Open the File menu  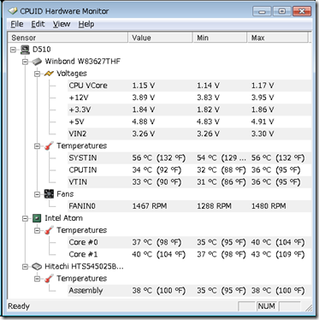coord(17,24)
